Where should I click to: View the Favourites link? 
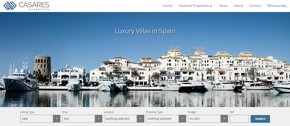tap(277, 6)
